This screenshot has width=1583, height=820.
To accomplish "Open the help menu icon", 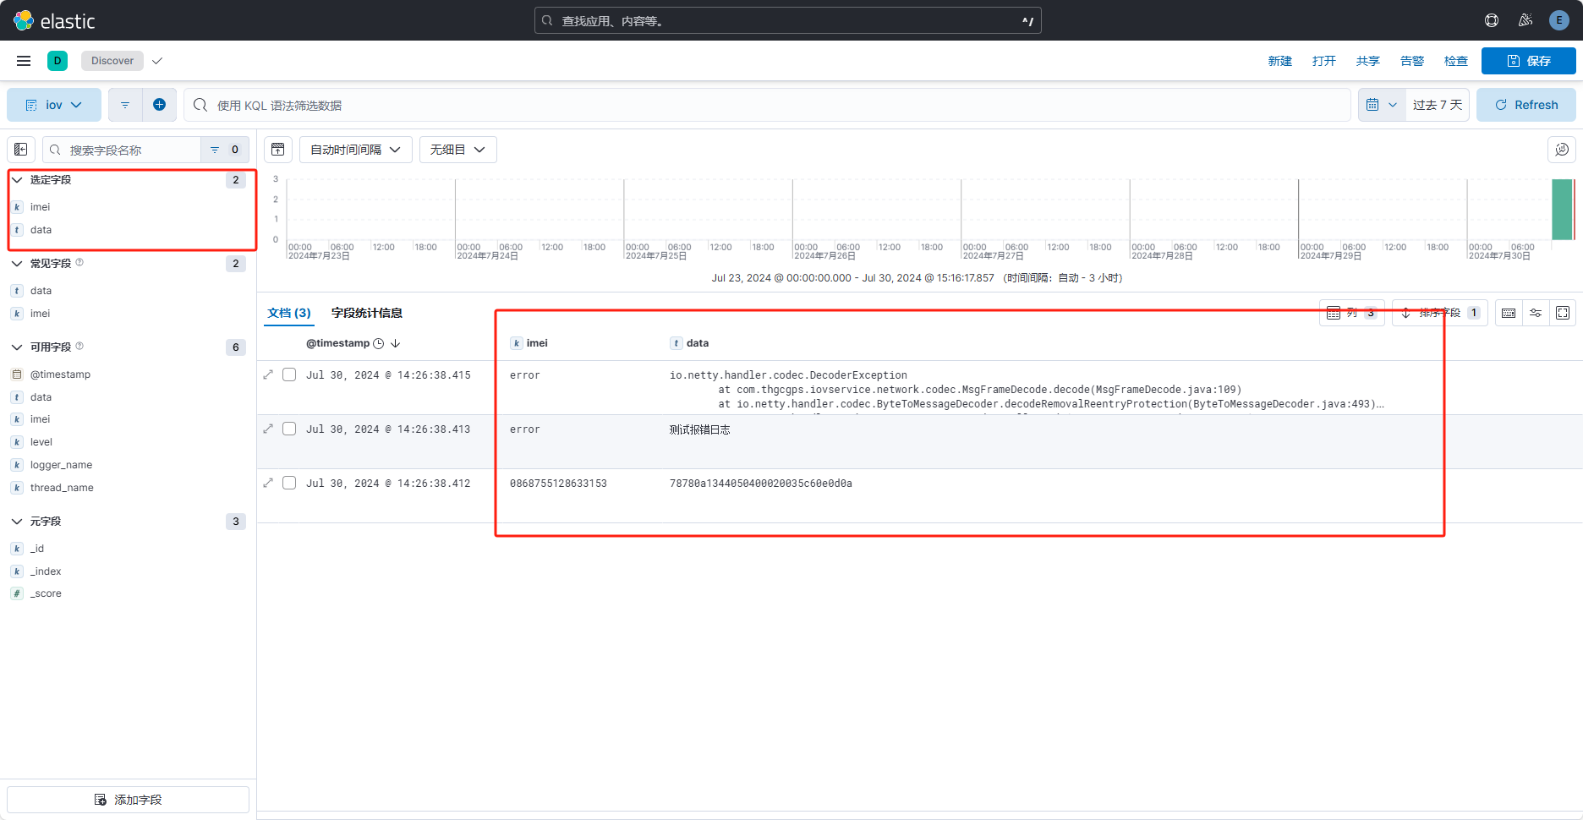I will click(x=1492, y=20).
